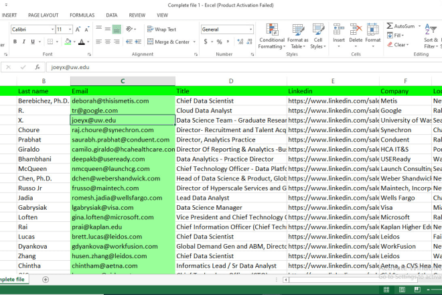The height and width of the screenshot is (295, 442).
Task: Open Orientation text rotation icon
Action: 129,29
